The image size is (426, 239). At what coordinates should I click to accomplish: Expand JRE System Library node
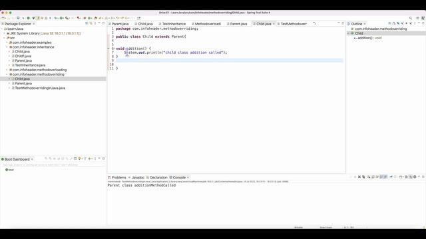(5, 33)
